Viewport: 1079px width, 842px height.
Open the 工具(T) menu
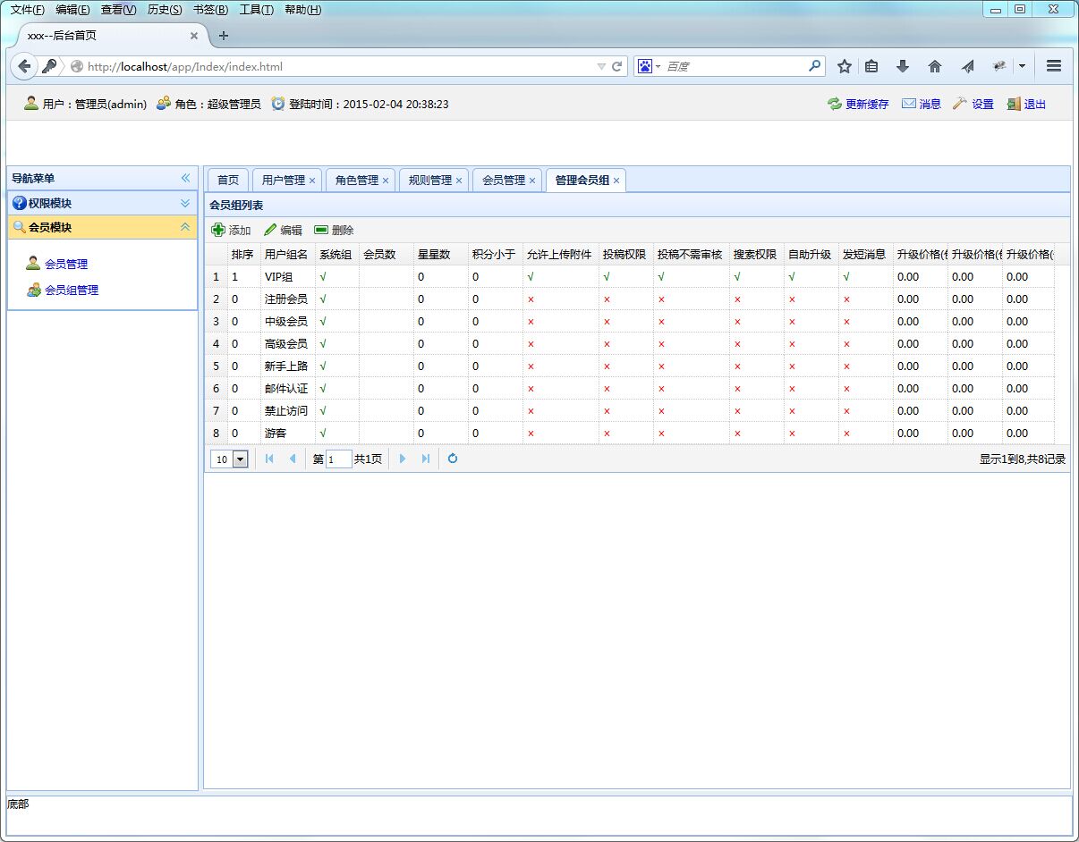point(257,10)
